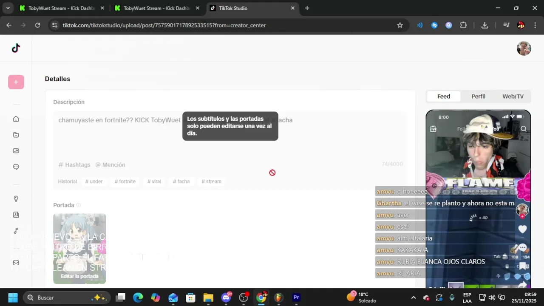Open a new browser tab
The image size is (544, 306).
click(x=307, y=8)
